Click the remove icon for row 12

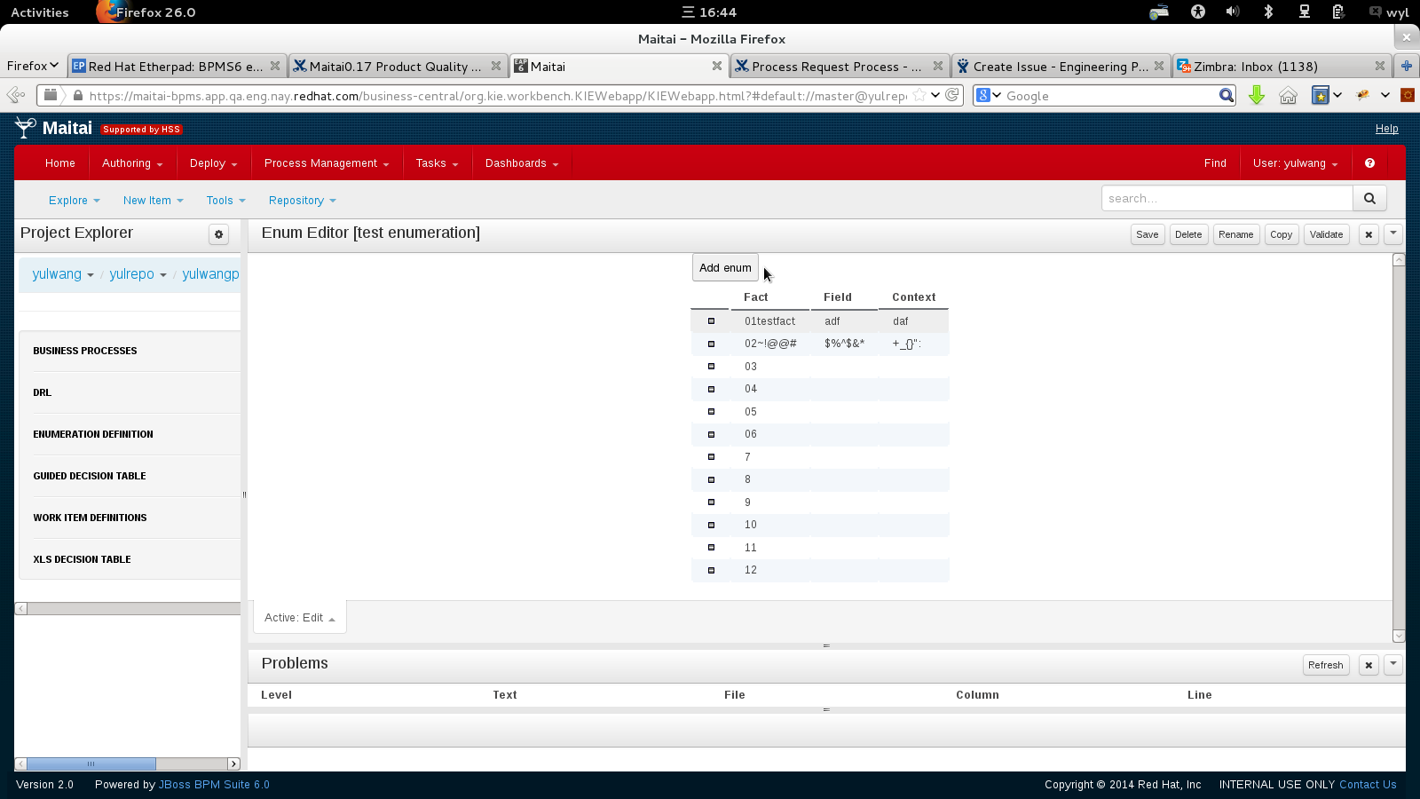[711, 570]
